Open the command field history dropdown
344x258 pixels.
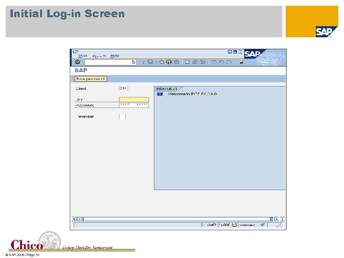[133, 62]
